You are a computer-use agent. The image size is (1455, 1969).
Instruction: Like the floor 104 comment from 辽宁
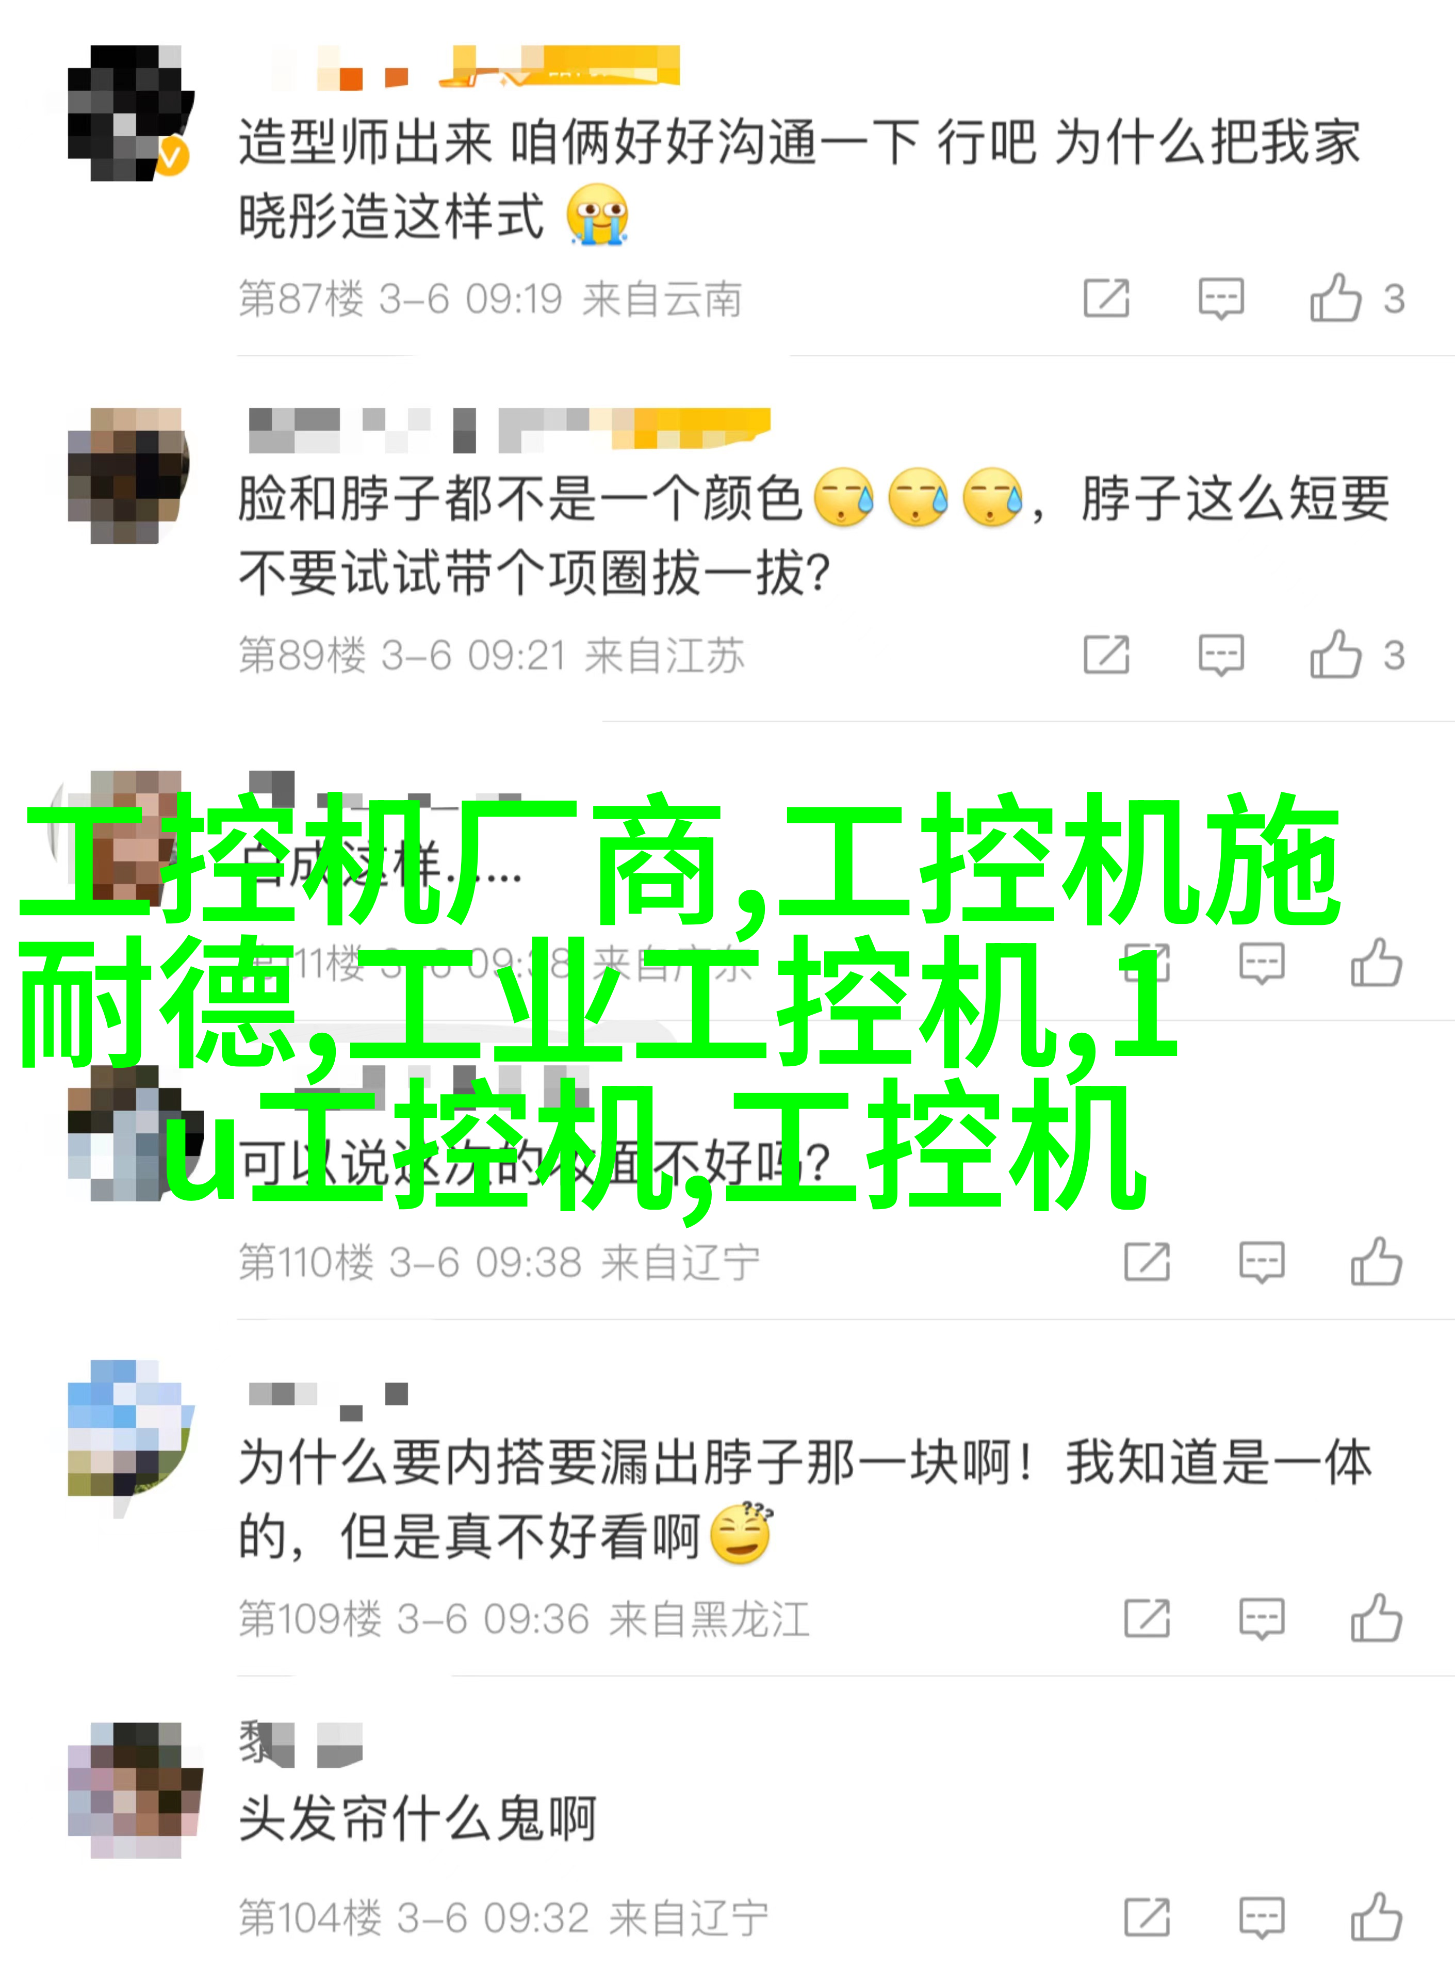1377,1917
